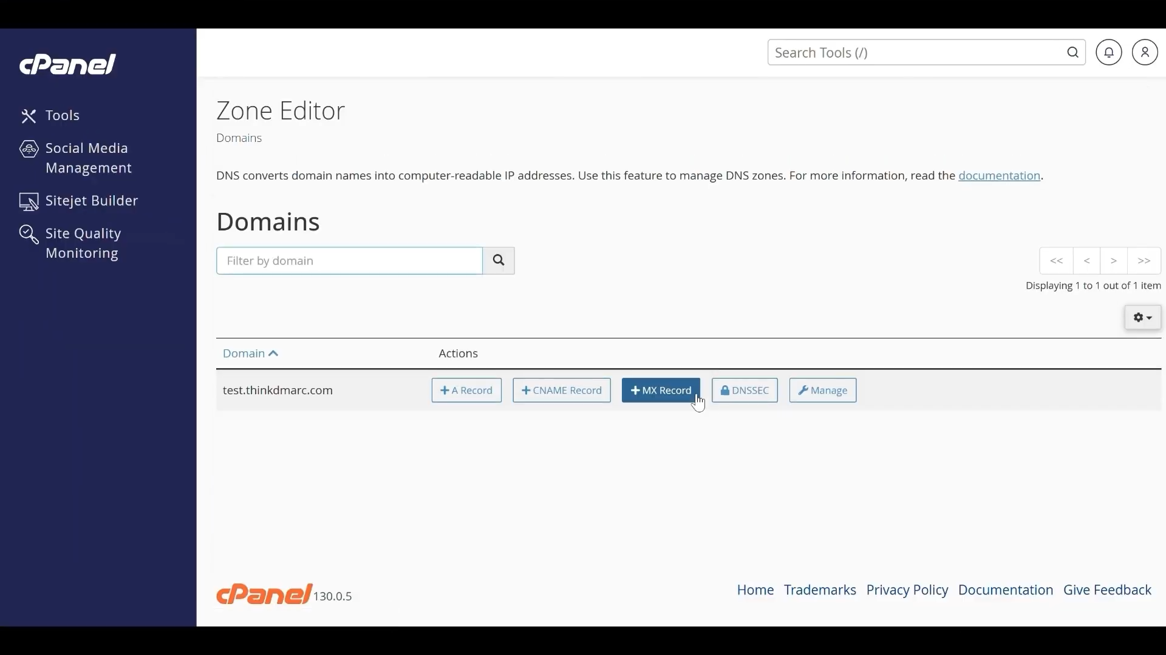The height and width of the screenshot is (655, 1166).
Task: Open the table settings gear dropdown
Action: [x=1142, y=317]
